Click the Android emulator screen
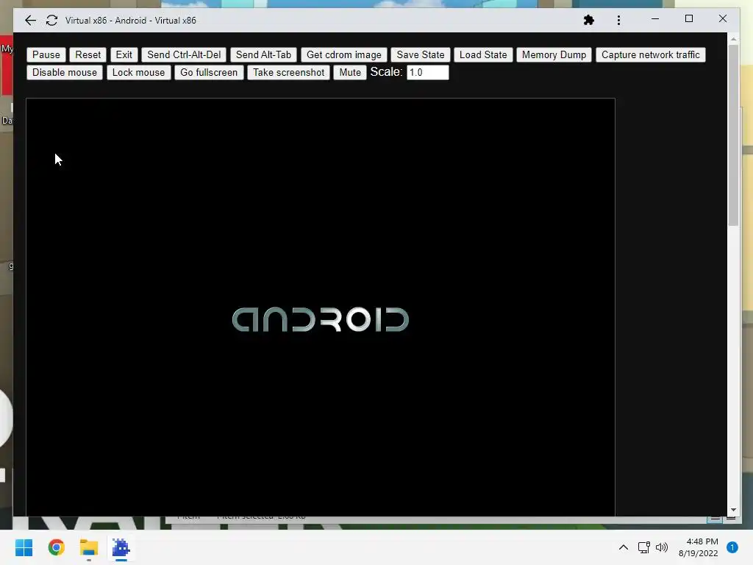This screenshot has height=565, width=753. click(321, 308)
